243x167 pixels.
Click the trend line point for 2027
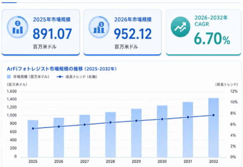pos(85,125)
